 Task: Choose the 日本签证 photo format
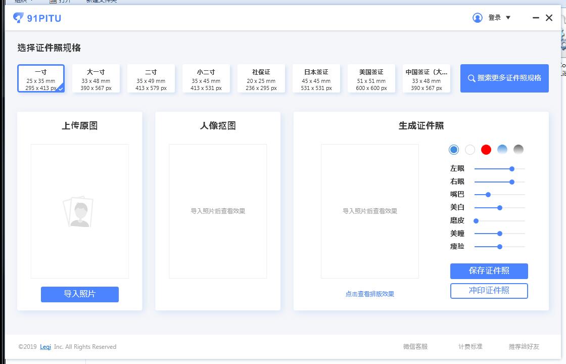[x=316, y=79]
